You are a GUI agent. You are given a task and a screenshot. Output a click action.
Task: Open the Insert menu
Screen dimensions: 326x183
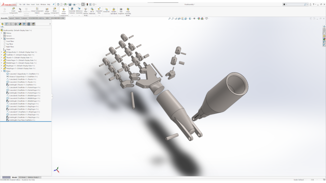point(33,4)
